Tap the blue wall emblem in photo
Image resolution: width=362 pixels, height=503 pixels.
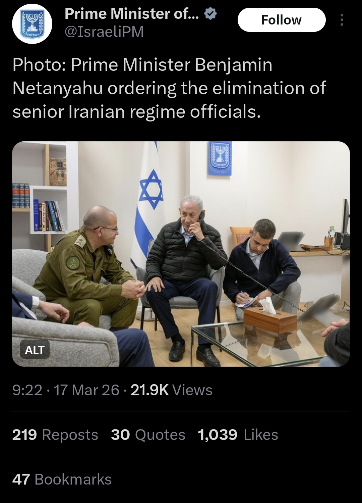(220, 158)
